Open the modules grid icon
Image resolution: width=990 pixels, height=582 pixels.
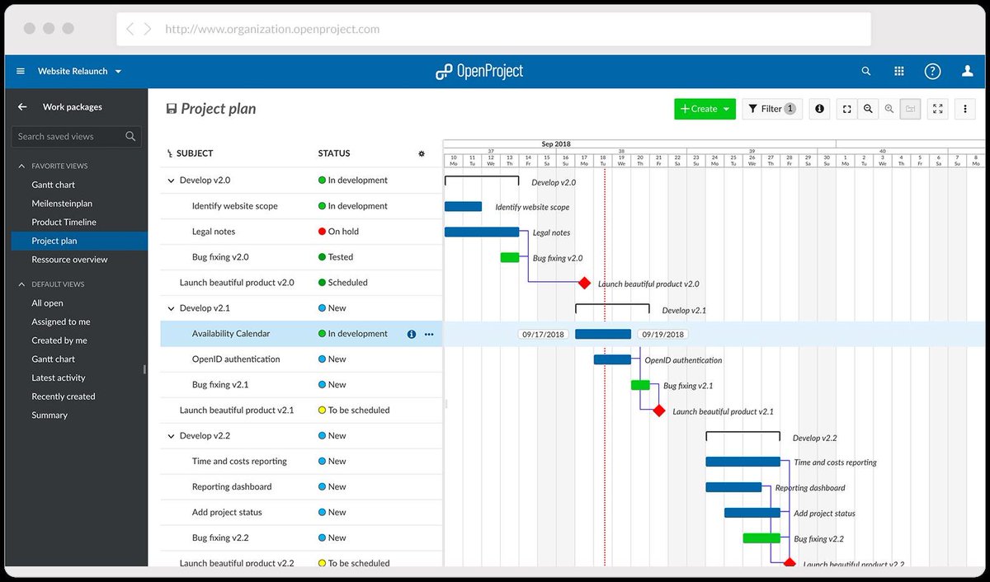click(899, 72)
